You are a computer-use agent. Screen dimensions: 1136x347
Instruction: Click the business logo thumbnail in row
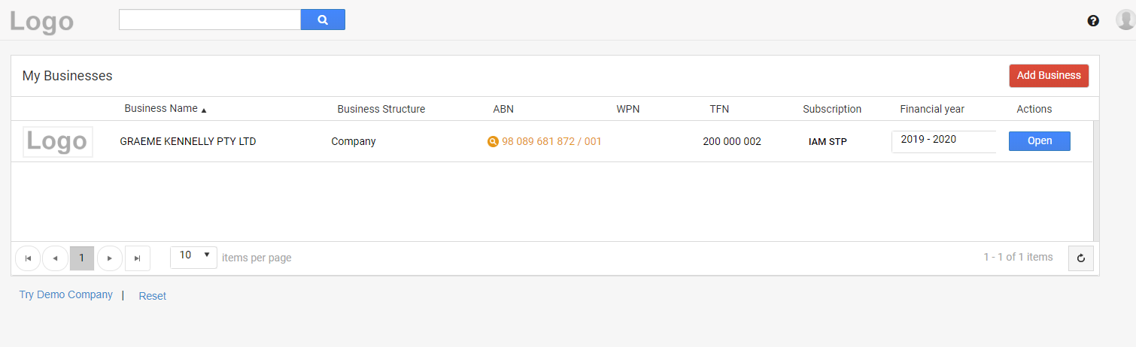click(58, 141)
